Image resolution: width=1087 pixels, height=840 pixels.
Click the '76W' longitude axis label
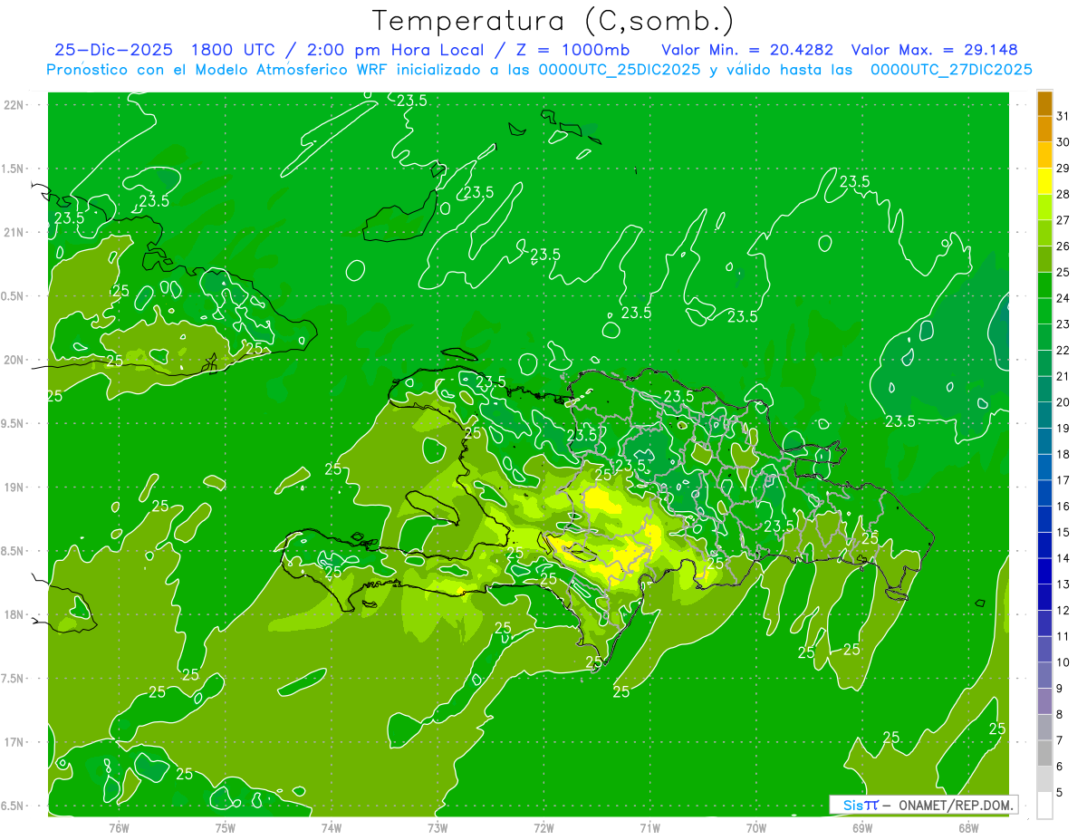tap(119, 828)
